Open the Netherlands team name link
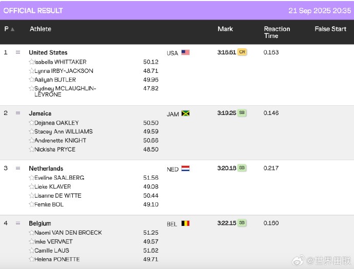Viewport: 354px width, 269px height. coord(46,168)
